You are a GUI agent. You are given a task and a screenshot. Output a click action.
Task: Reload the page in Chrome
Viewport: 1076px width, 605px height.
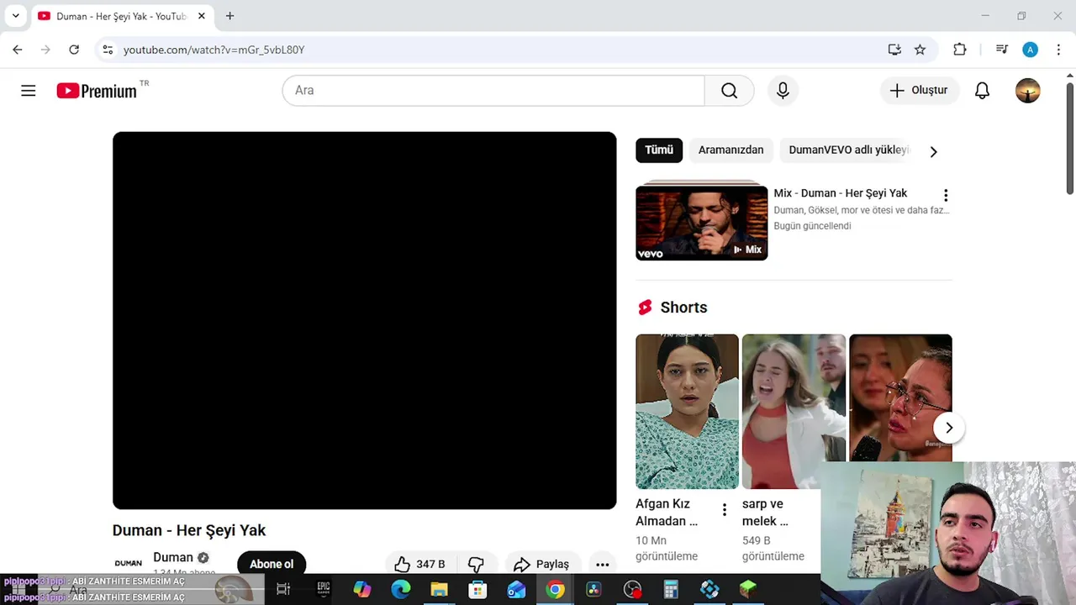pyautogui.click(x=74, y=50)
